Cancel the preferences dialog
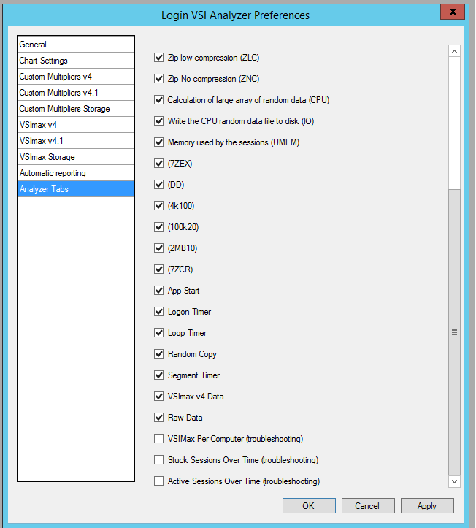The height and width of the screenshot is (528, 476). tap(368, 506)
